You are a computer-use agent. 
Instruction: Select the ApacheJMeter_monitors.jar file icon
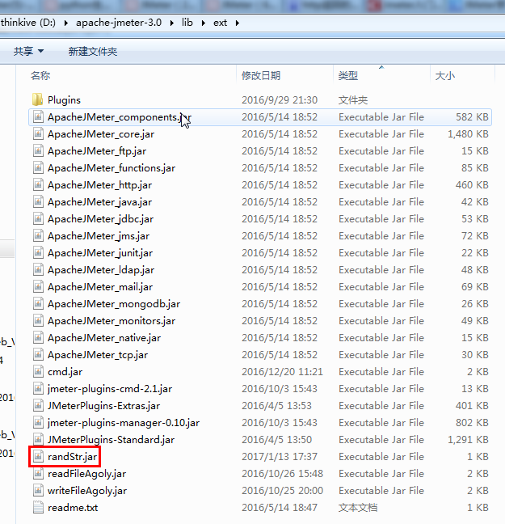click(x=39, y=320)
